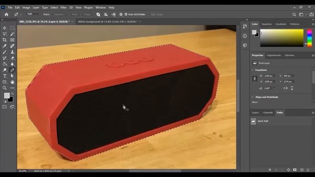Open the Color panel flyout menu

313,24
